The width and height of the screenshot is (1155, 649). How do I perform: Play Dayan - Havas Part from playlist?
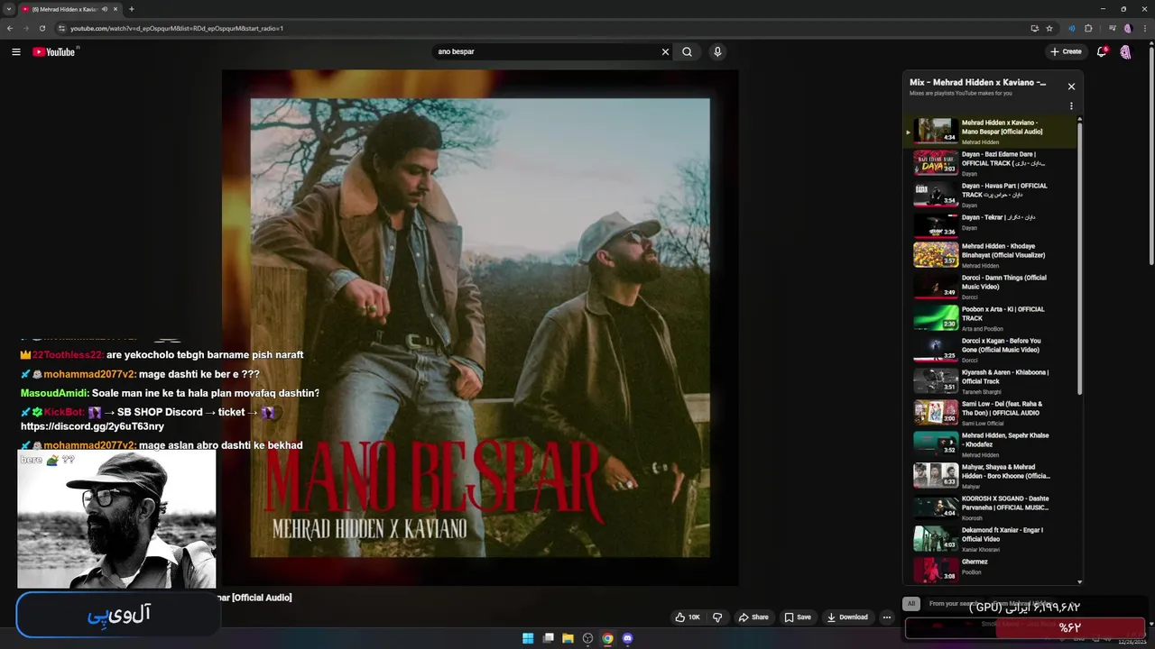tap(992, 195)
